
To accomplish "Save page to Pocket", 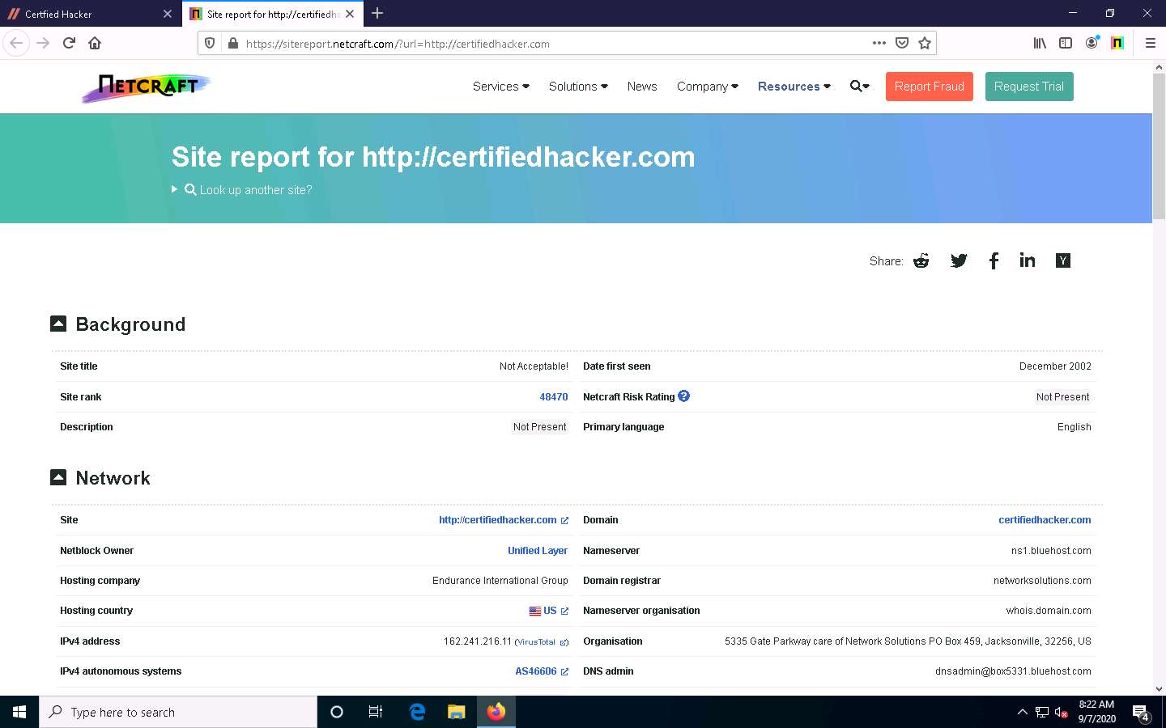I will [902, 44].
